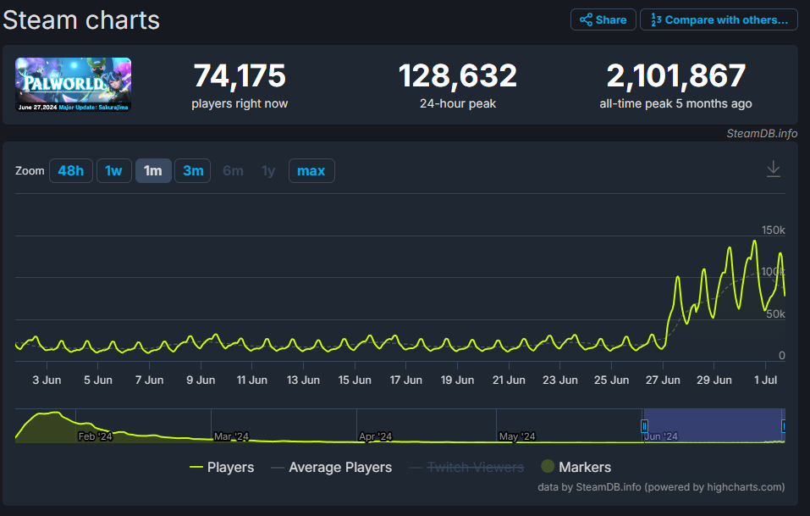Switch zoom to 1w
The height and width of the screenshot is (516, 810).
tap(113, 171)
